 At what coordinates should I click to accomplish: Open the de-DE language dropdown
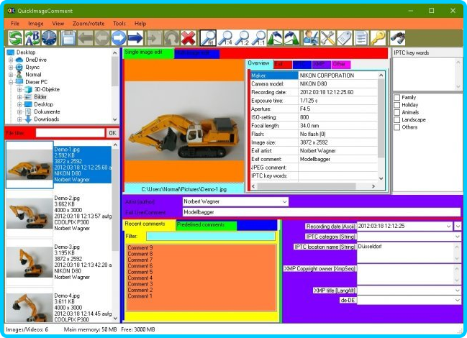pos(458,300)
